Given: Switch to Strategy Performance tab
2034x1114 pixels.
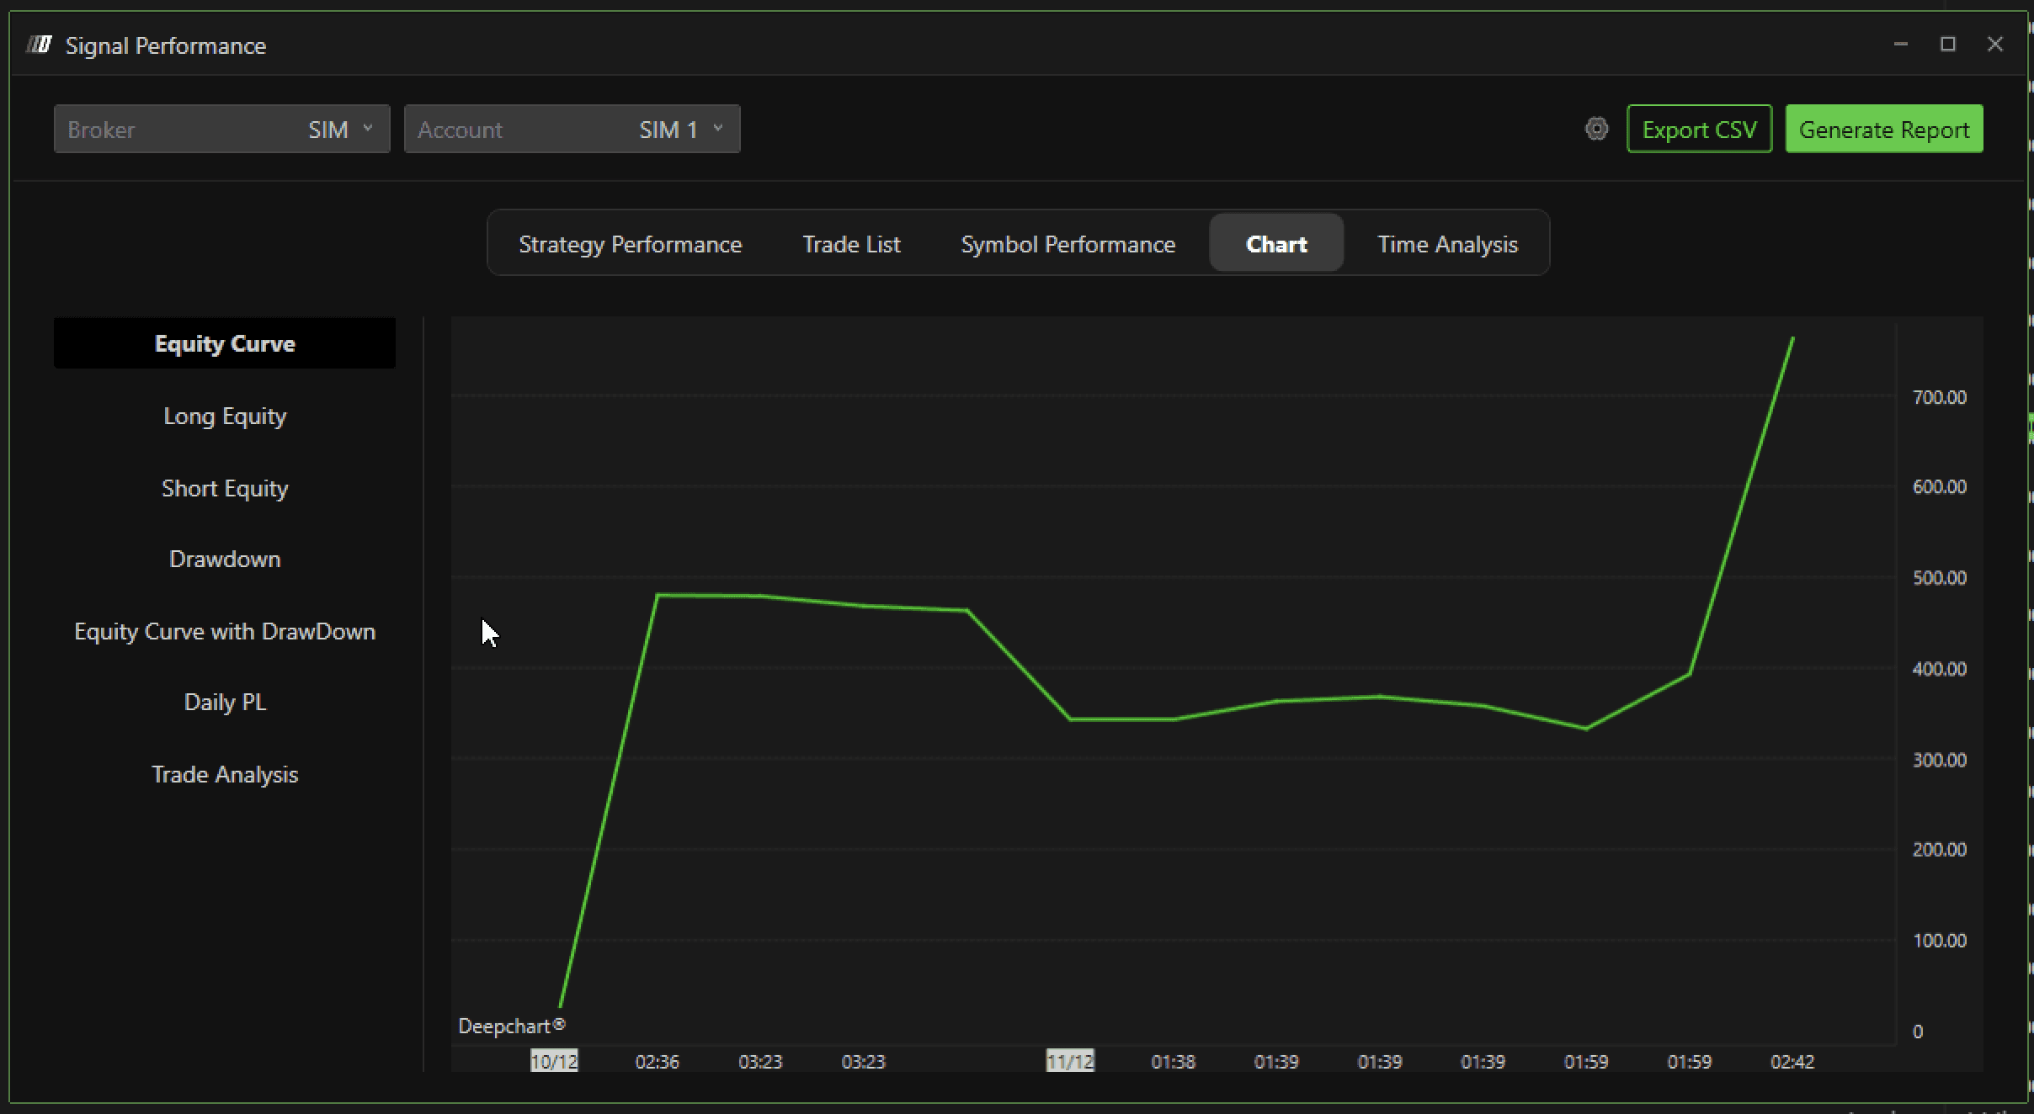Looking at the screenshot, I should coord(630,244).
